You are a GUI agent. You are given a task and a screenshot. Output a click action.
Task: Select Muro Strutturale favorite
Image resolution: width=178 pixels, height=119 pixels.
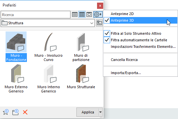pyautogui.click(x=81, y=77)
